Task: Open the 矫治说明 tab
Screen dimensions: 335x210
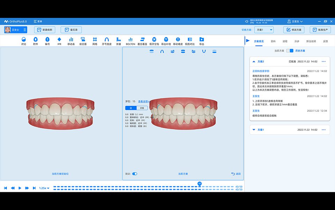Action: pyautogui.click(x=311, y=41)
